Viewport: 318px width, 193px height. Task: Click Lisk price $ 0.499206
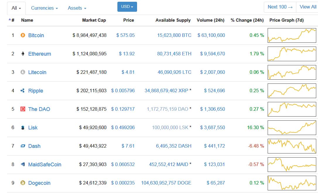coord(123,128)
